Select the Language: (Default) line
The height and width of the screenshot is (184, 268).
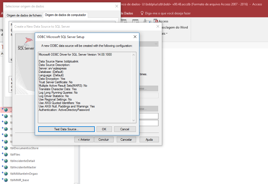click(x=51, y=75)
